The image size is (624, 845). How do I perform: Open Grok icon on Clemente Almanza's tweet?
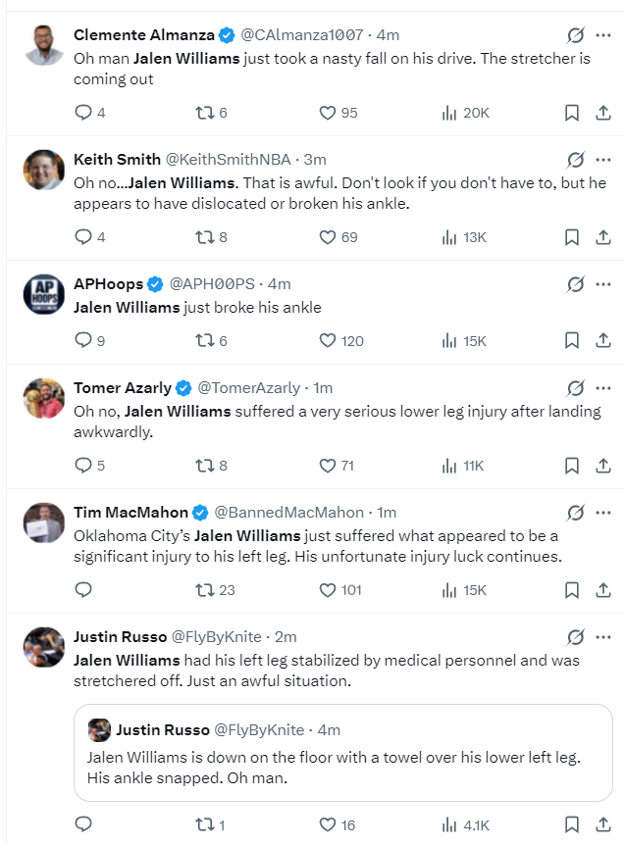(x=576, y=35)
